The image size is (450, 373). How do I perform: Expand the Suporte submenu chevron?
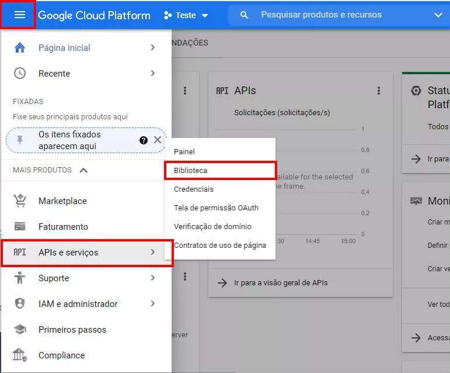click(x=153, y=278)
